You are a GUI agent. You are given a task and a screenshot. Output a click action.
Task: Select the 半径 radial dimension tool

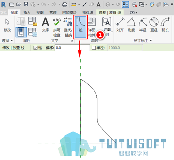(143, 25)
